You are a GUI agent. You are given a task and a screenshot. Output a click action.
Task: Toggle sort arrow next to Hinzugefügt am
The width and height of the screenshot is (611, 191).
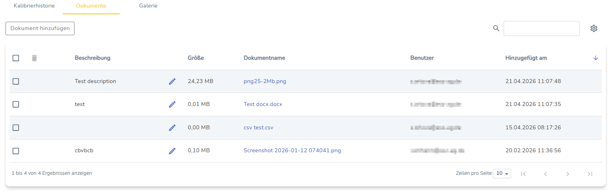point(596,58)
